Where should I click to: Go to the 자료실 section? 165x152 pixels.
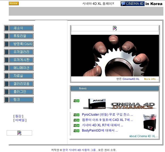(x=19, y=76)
